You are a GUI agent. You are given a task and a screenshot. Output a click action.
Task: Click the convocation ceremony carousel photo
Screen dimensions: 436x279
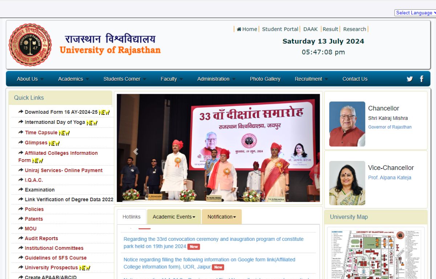(x=218, y=148)
